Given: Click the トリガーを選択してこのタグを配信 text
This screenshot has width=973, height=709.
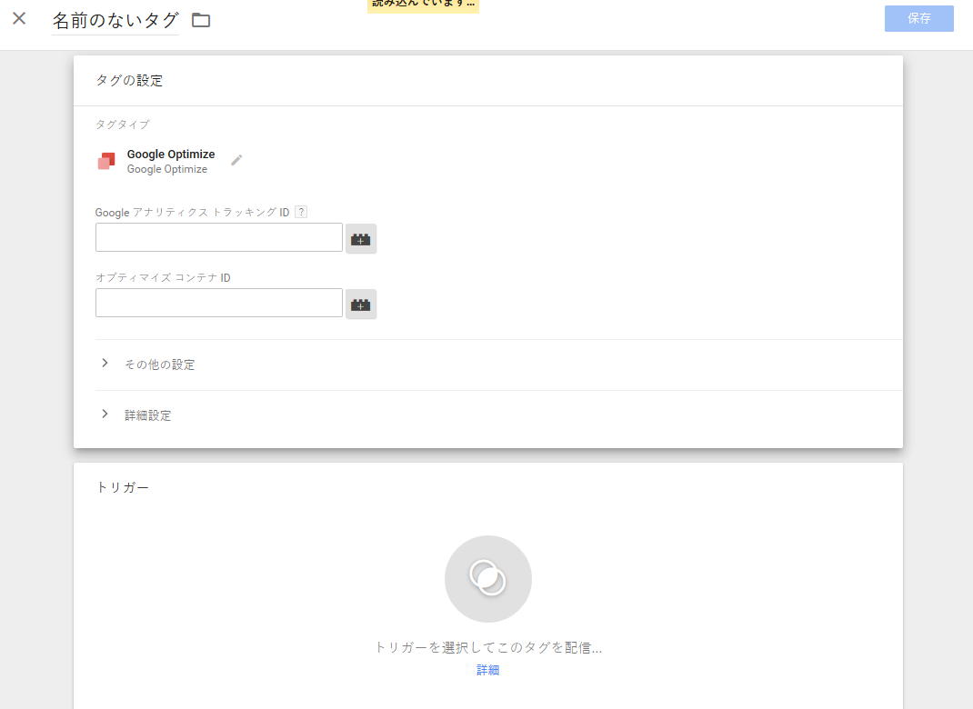Looking at the screenshot, I should 488,647.
